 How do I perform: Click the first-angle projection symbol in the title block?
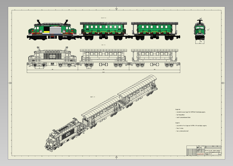point(199,148)
